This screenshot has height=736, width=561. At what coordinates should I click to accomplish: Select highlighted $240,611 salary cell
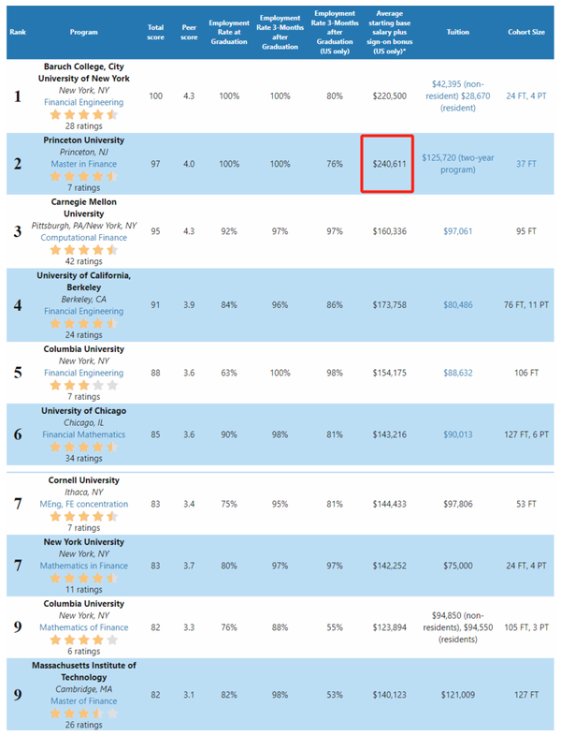coord(387,164)
